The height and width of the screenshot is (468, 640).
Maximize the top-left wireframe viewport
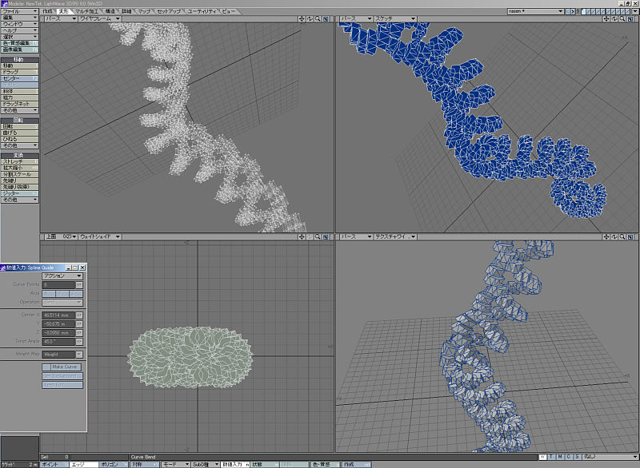327,18
